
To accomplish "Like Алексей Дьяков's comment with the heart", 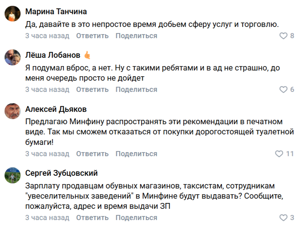I will [x=279, y=154].
